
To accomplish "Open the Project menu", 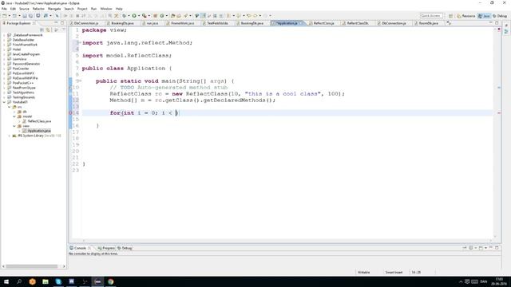I will (82, 9).
